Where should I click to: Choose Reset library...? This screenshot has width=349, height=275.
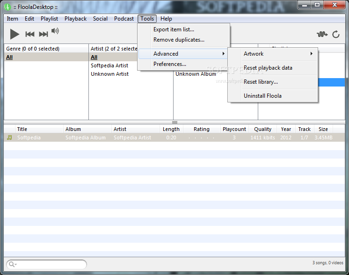point(273,82)
